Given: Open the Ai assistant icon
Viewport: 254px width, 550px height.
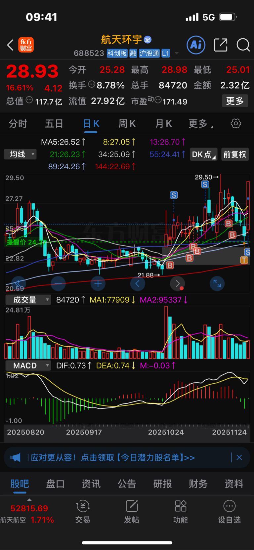Looking at the screenshot, I should click(196, 45).
